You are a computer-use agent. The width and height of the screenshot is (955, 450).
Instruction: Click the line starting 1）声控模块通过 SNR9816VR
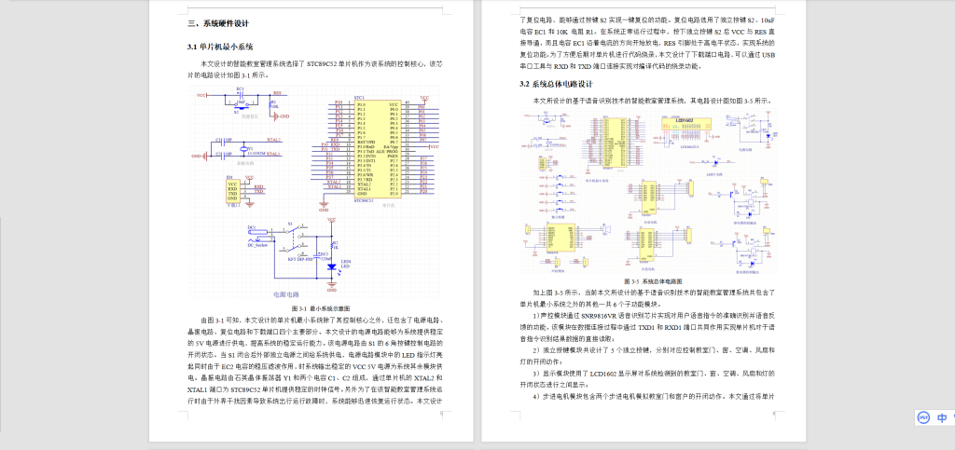(x=654, y=316)
